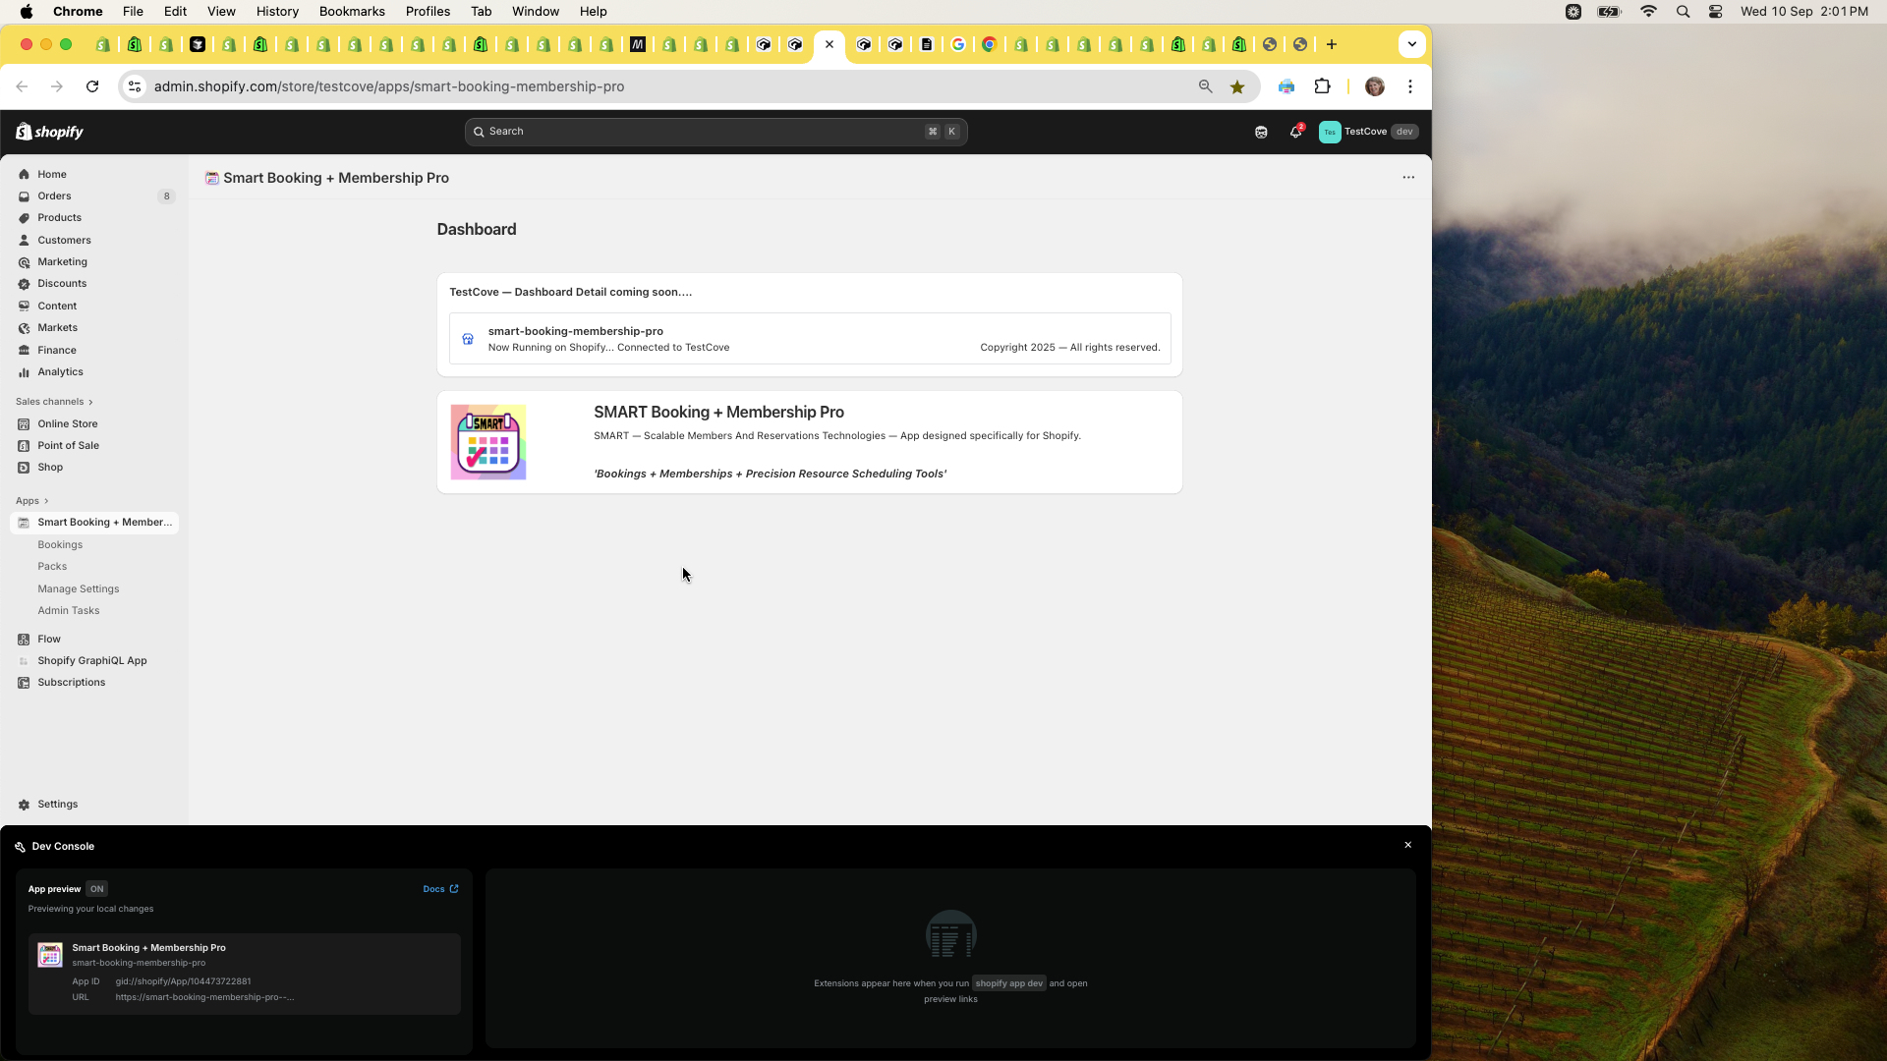This screenshot has height=1061, width=1887.
Task: Open the Settings gear in sidebar
Action: pos(25,805)
